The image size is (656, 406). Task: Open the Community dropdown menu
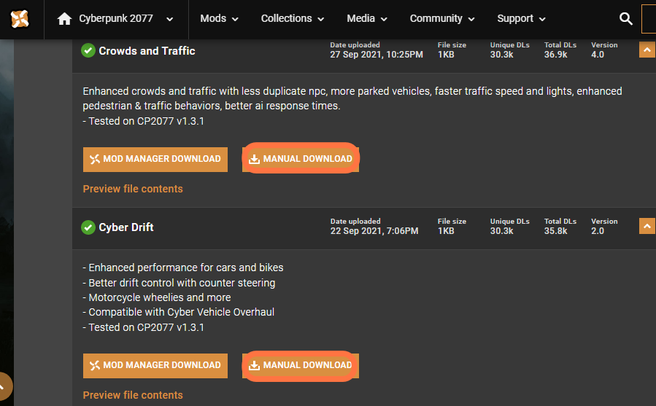pyautogui.click(x=442, y=19)
